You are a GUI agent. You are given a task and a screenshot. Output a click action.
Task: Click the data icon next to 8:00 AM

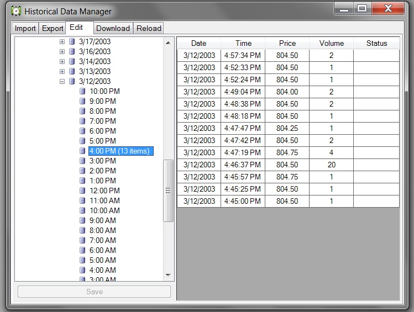pyautogui.click(x=82, y=230)
